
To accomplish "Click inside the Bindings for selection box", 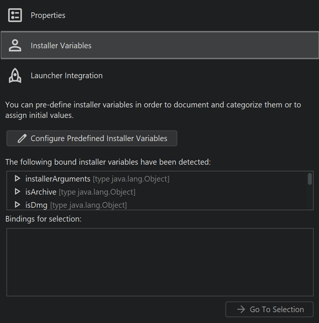I will click(x=160, y=262).
